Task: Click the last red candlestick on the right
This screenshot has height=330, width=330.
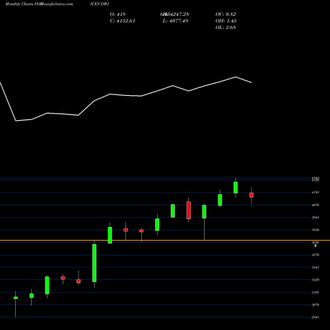Action: click(x=251, y=195)
